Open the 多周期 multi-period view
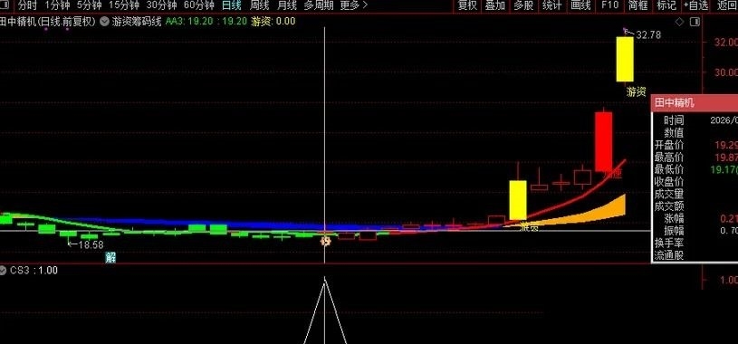 pos(319,5)
